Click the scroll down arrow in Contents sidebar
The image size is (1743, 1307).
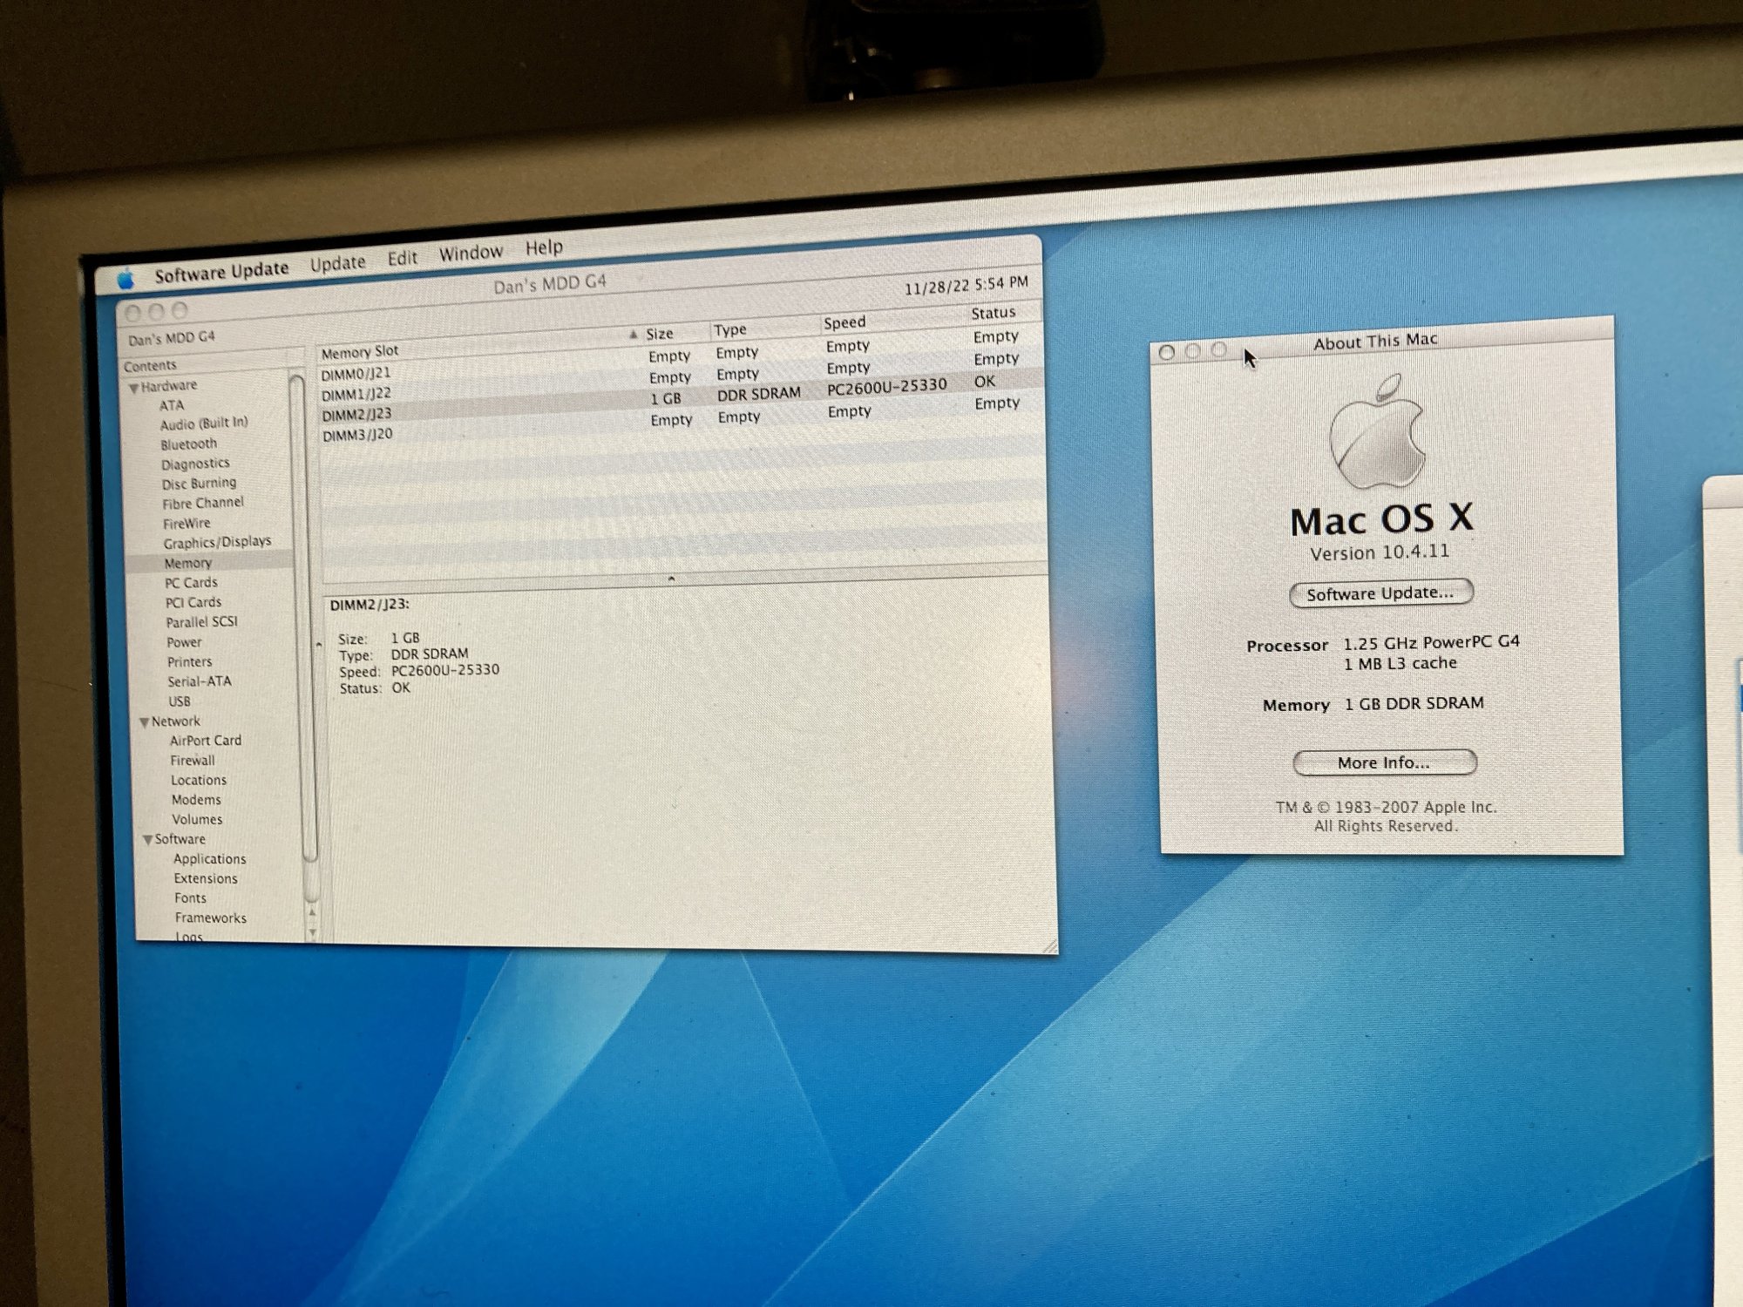[x=312, y=932]
